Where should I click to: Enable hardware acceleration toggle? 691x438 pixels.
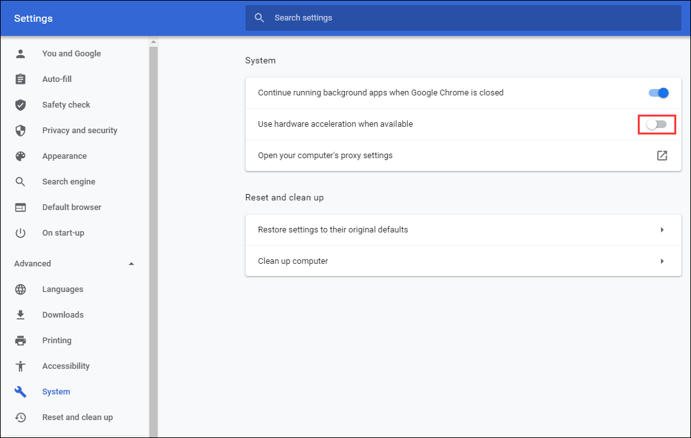[x=656, y=124]
